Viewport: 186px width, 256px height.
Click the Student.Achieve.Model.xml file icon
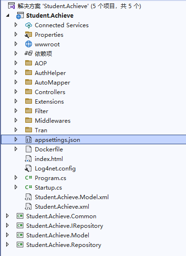point(28,197)
